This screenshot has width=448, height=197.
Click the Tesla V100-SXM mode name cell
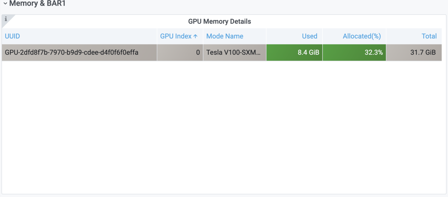tap(234, 52)
